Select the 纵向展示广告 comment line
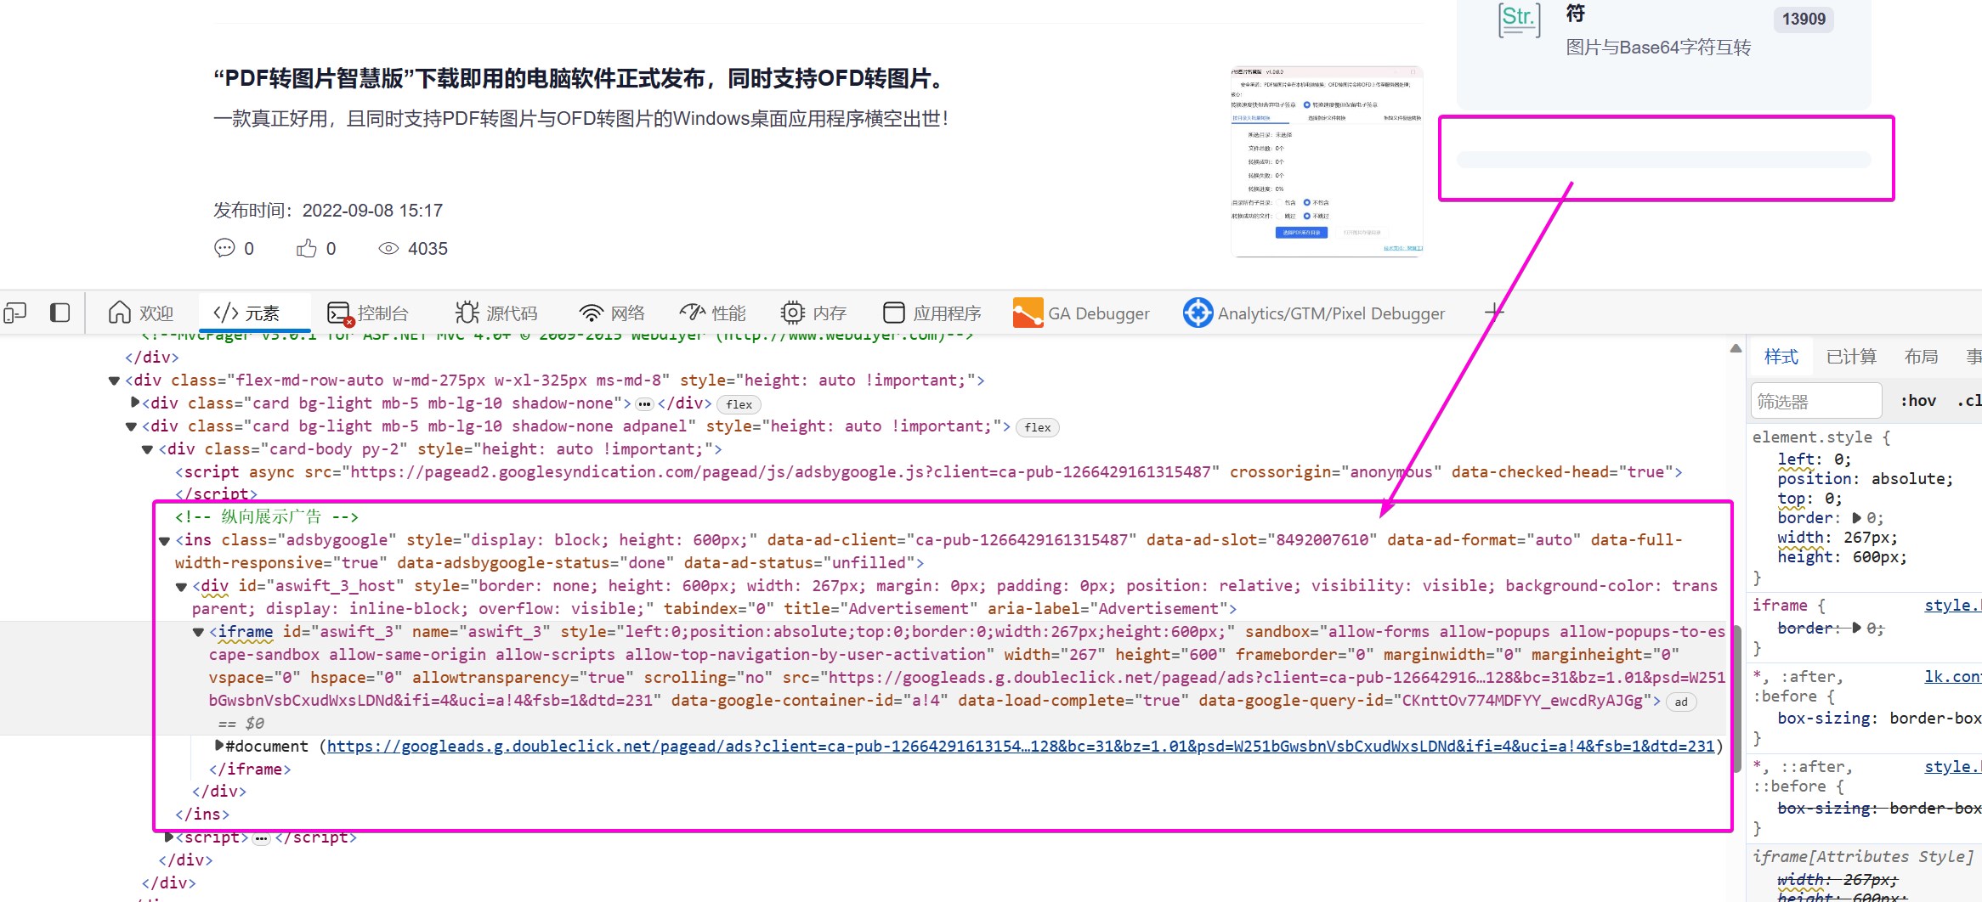1982x902 pixels. tap(267, 516)
